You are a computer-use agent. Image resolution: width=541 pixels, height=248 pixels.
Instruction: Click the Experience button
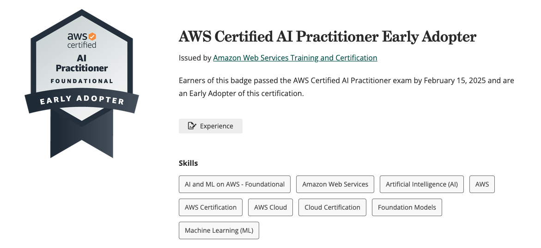click(211, 126)
